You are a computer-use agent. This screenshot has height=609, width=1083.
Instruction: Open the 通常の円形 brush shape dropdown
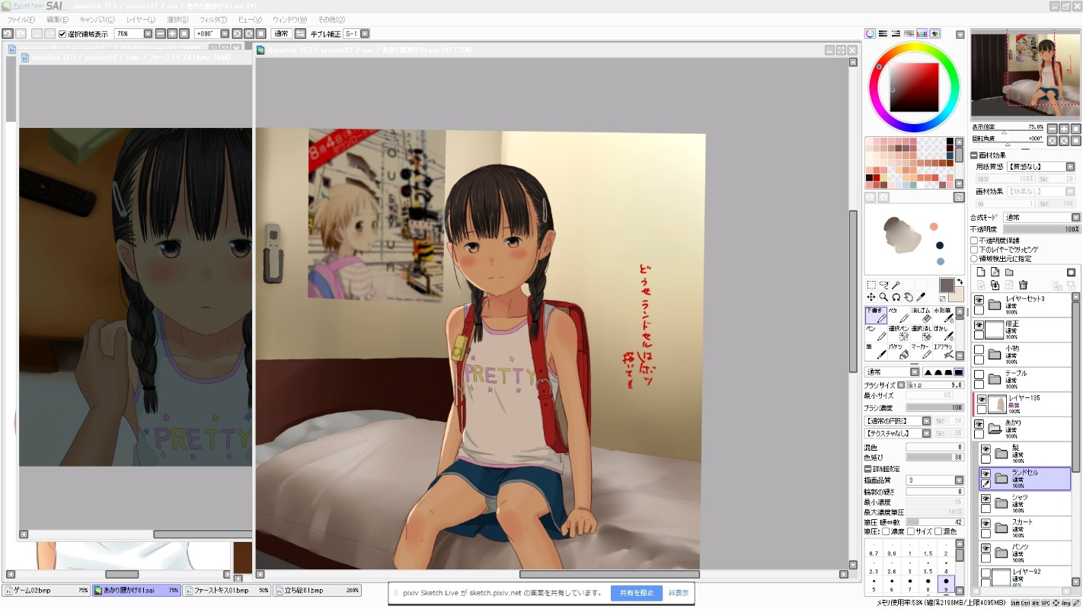(898, 421)
